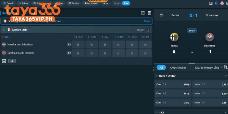Switch to Pro view mode
Viewport: 228px width, 114px height.
pos(126,3)
